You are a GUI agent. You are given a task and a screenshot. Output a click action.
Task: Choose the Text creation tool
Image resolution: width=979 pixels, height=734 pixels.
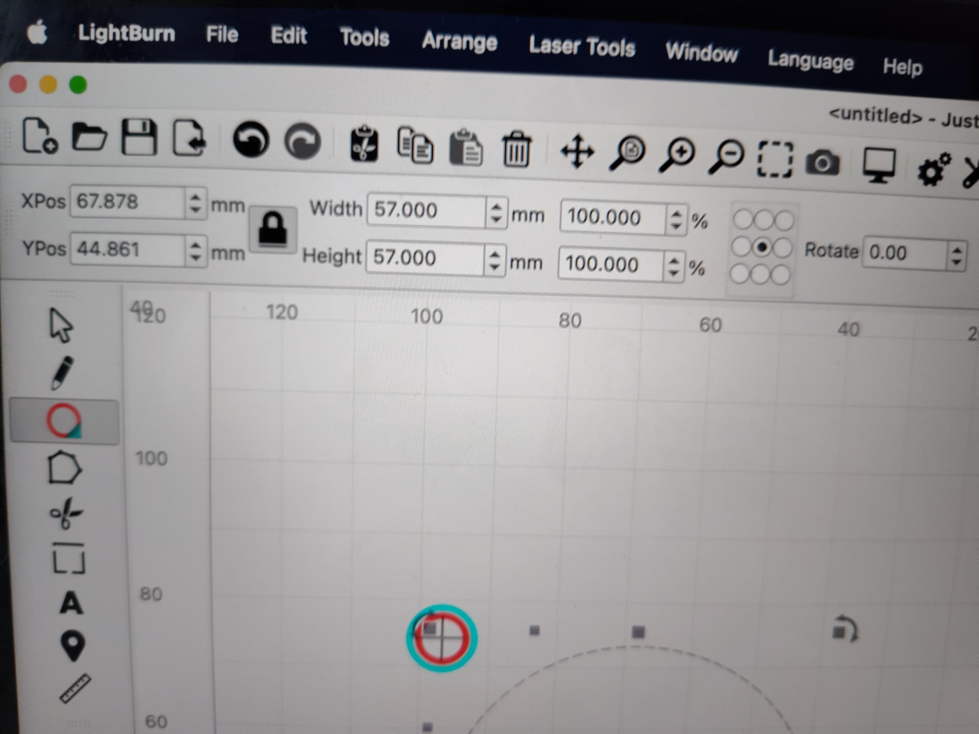(x=71, y=603)
